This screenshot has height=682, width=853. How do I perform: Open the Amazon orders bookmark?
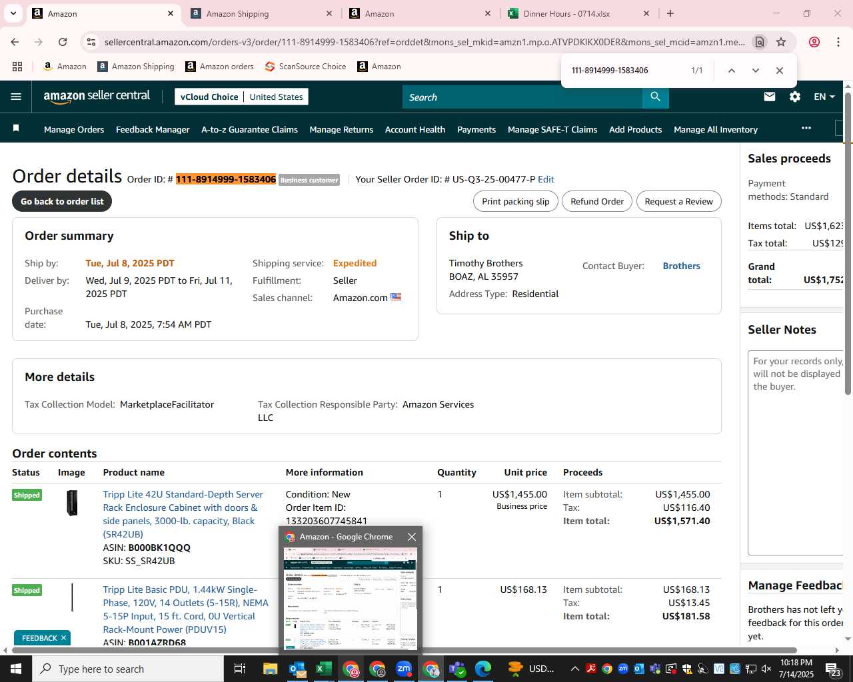click(219, 67)
